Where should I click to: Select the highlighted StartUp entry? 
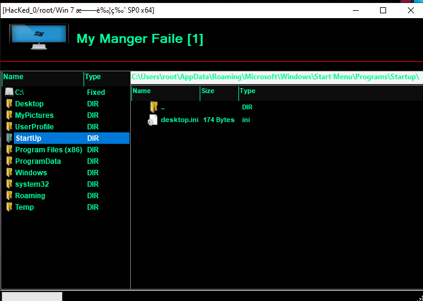28,138
